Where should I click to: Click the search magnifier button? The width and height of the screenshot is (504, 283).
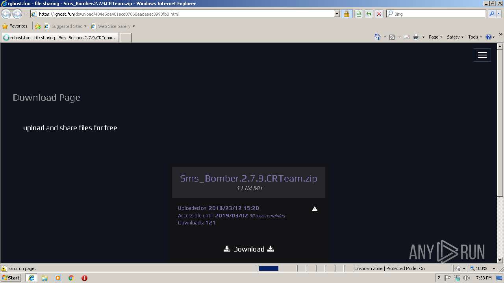(x=492, y=14)
